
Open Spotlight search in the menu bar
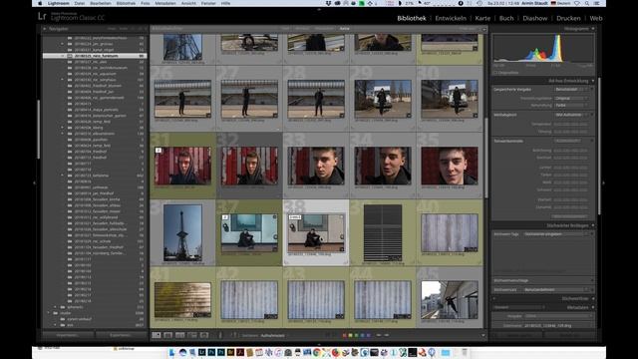click(x=587, y=3)
